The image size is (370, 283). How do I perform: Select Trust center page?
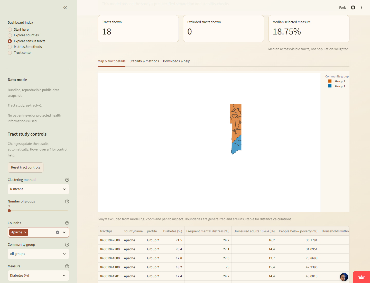20,53
